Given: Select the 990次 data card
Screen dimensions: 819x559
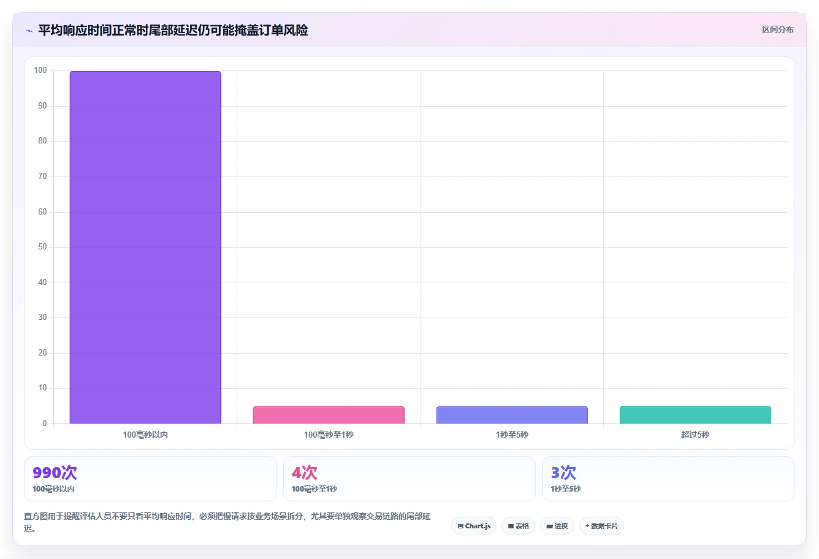Looking at the screenshot, I should [x=150, y=479].
